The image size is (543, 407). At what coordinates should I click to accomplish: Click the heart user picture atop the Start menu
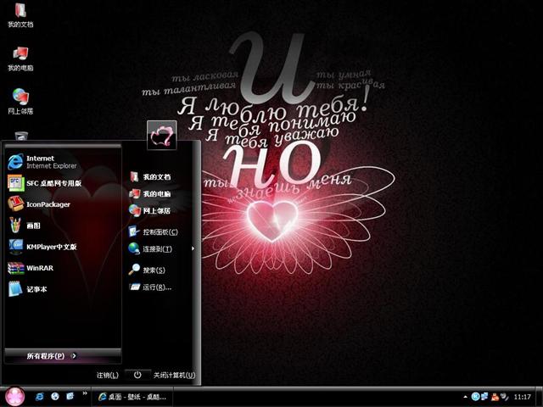[162, 136]
